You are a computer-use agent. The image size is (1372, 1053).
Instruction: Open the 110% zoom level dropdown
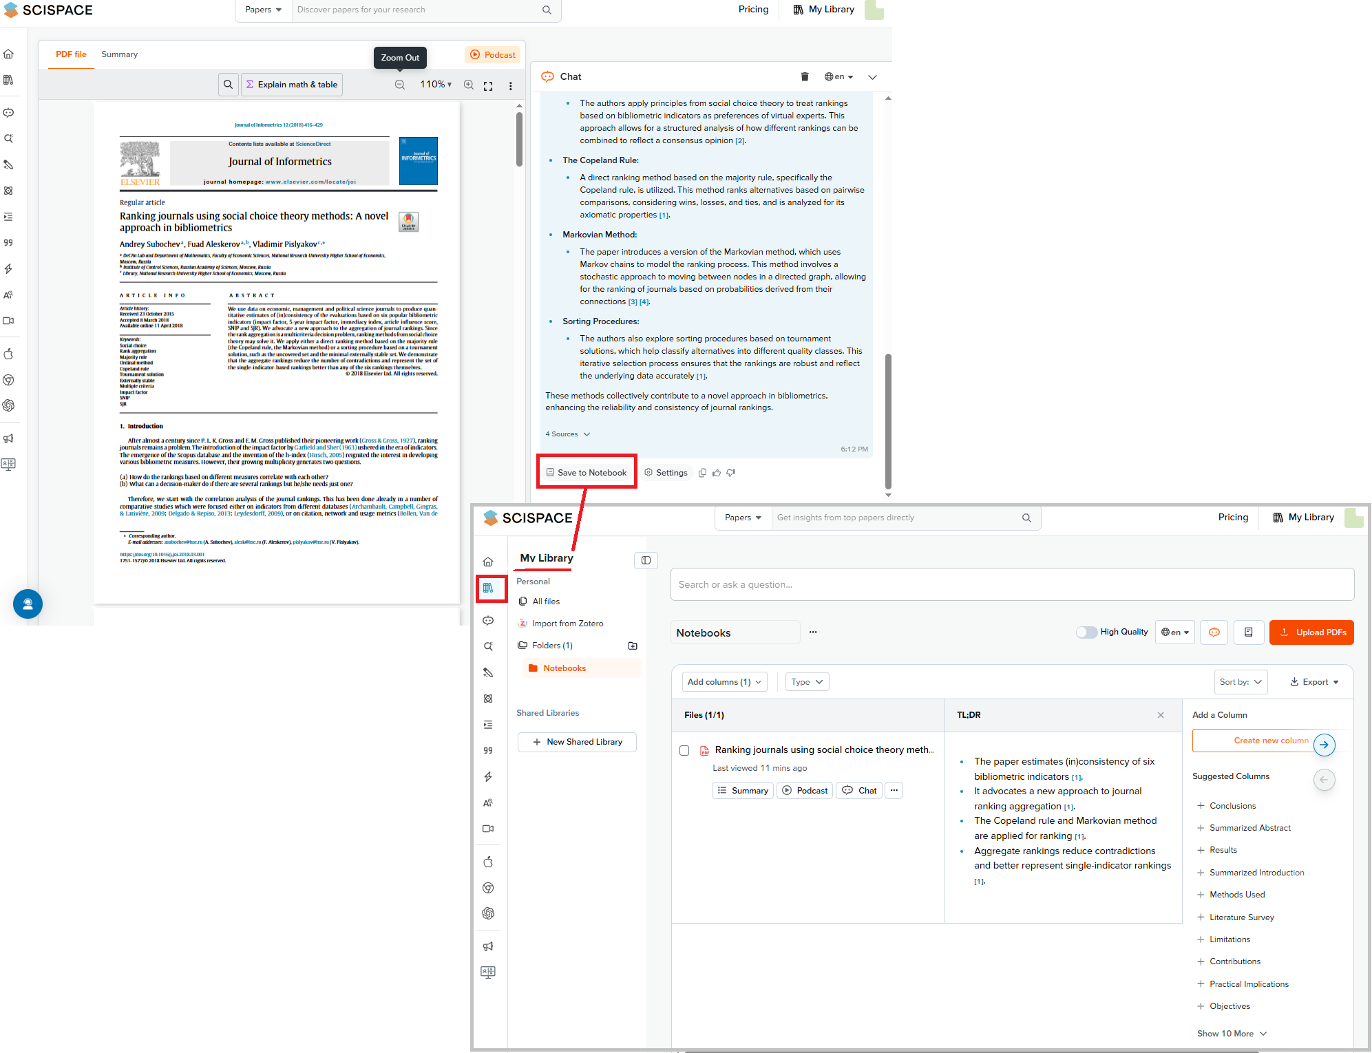436,85
